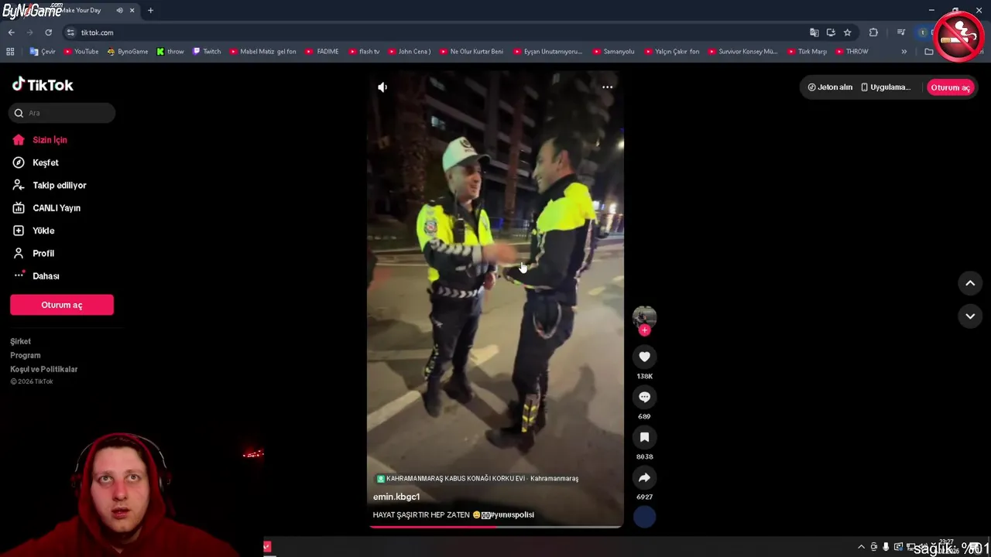991x557 pixels.
Task: Open Samanyolu bookmark
Action: [614, 52]
